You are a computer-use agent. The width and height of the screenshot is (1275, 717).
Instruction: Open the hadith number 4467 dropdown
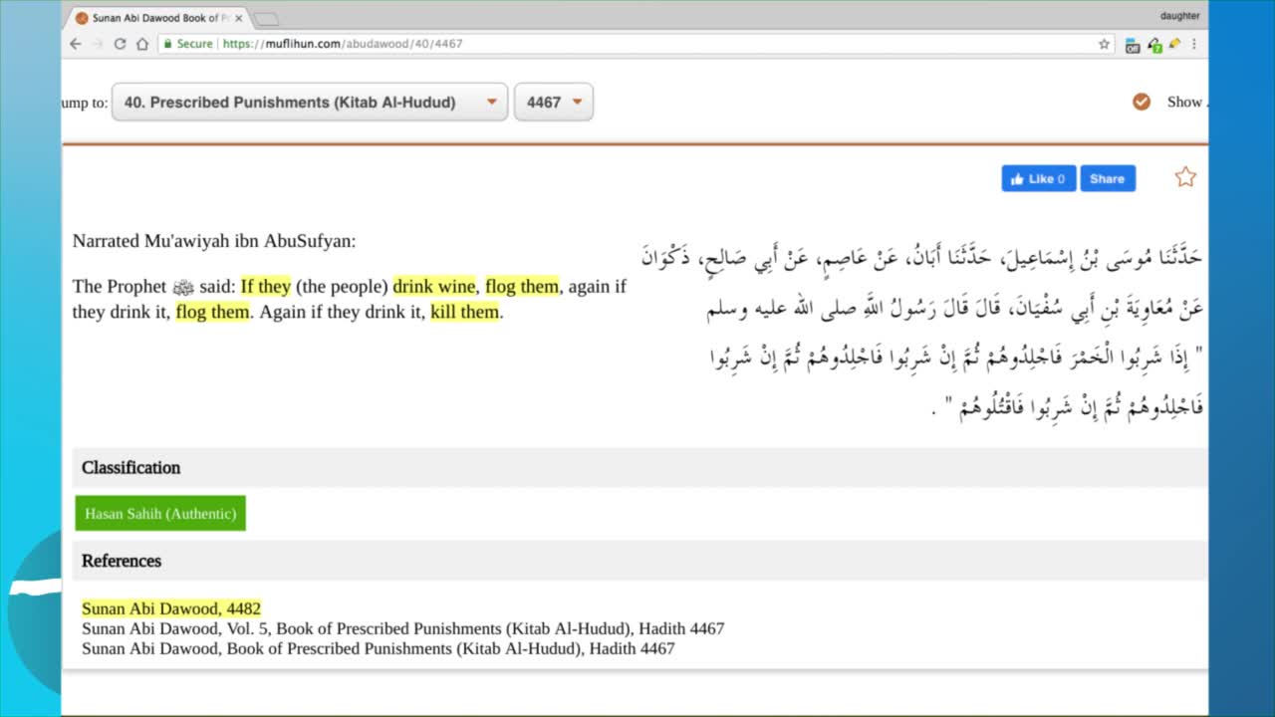click(554, 102)
